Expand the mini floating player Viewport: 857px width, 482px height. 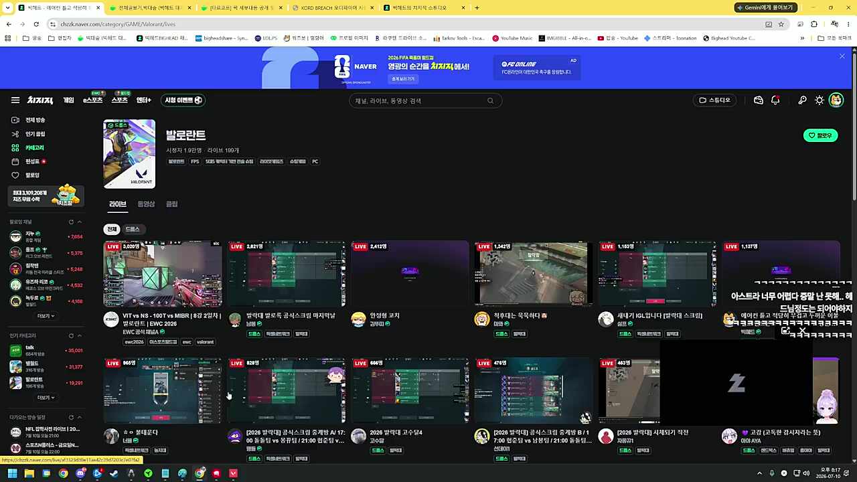[x=786, y=331]
